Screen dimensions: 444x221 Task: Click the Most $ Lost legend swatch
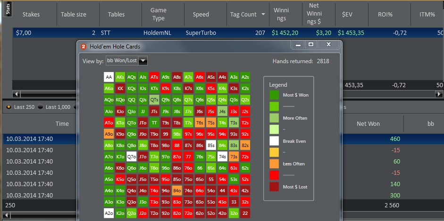tap(274, 187)
